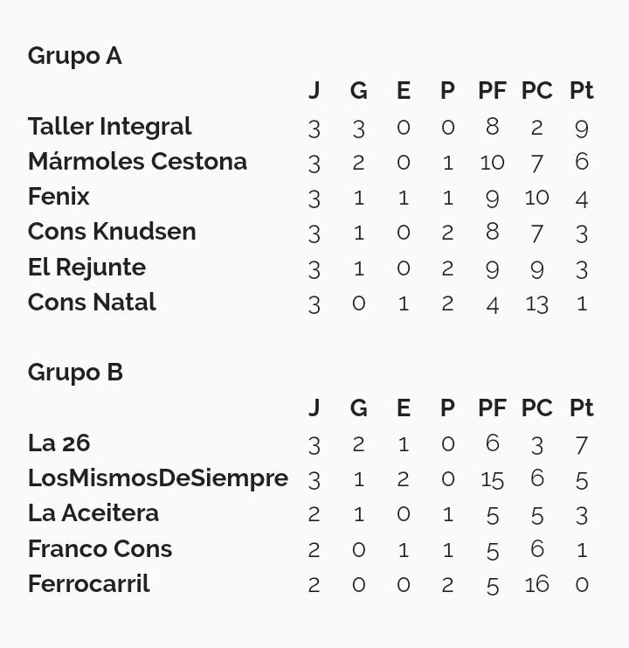Image resolution: width=629 pixels, height=648 pixels.
Task: Select Ferrocarril's PC value 16
Action: (537, 584)
